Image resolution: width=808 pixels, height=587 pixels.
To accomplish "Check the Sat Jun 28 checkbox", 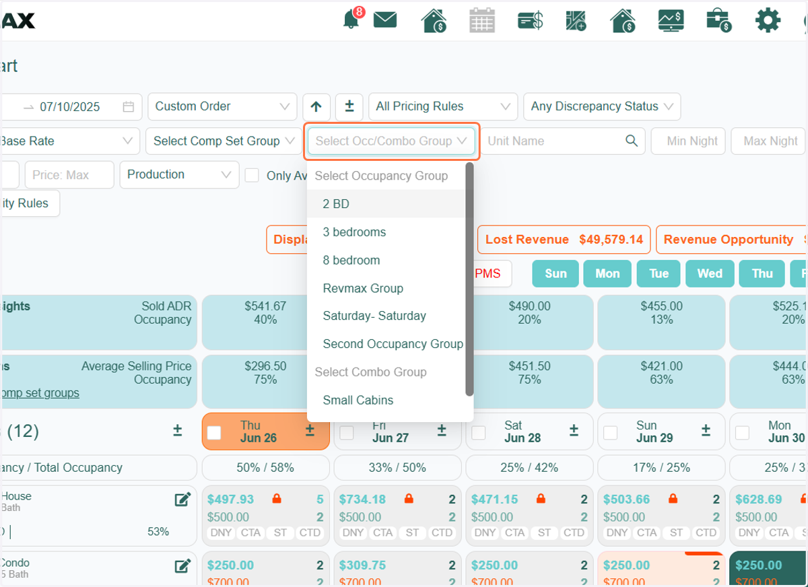I will point(478,433).
